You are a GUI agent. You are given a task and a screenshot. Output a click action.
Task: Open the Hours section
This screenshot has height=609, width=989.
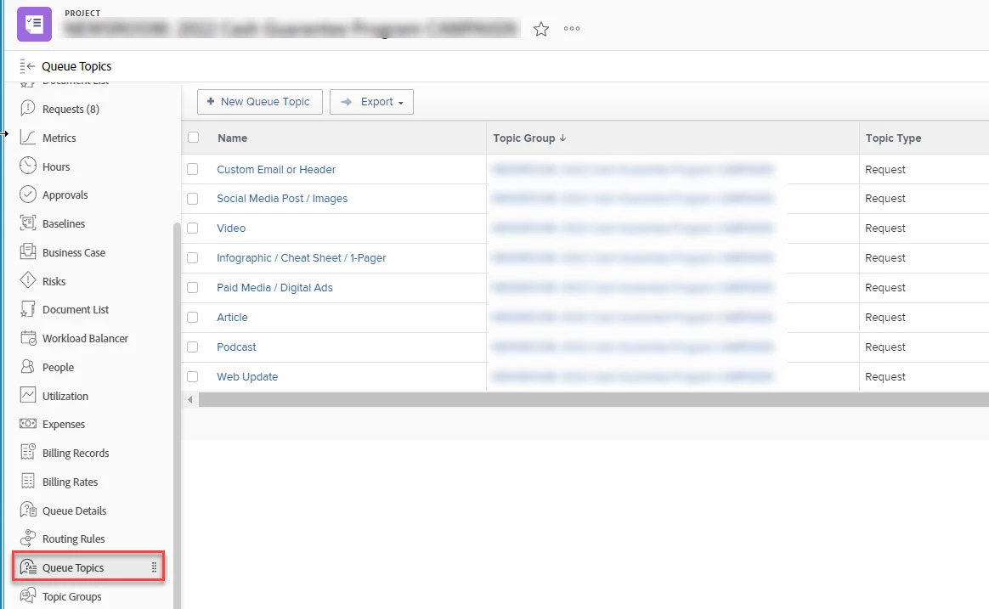(56, 166)
